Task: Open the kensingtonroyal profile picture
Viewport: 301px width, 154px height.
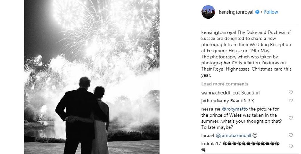Action: click(208, 12)
